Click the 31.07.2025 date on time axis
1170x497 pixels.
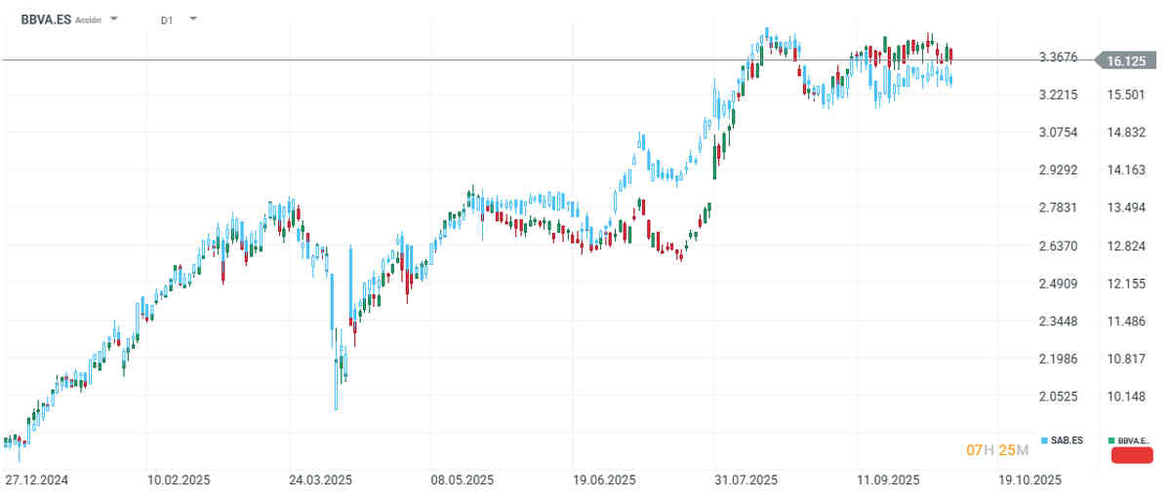pyautogui.click(x=746, y=480)
